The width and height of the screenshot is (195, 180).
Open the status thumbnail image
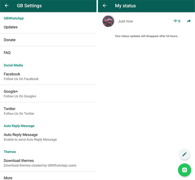point(108,21)
